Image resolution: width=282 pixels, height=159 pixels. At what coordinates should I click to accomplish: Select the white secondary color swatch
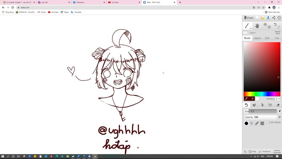click(257, 99)
